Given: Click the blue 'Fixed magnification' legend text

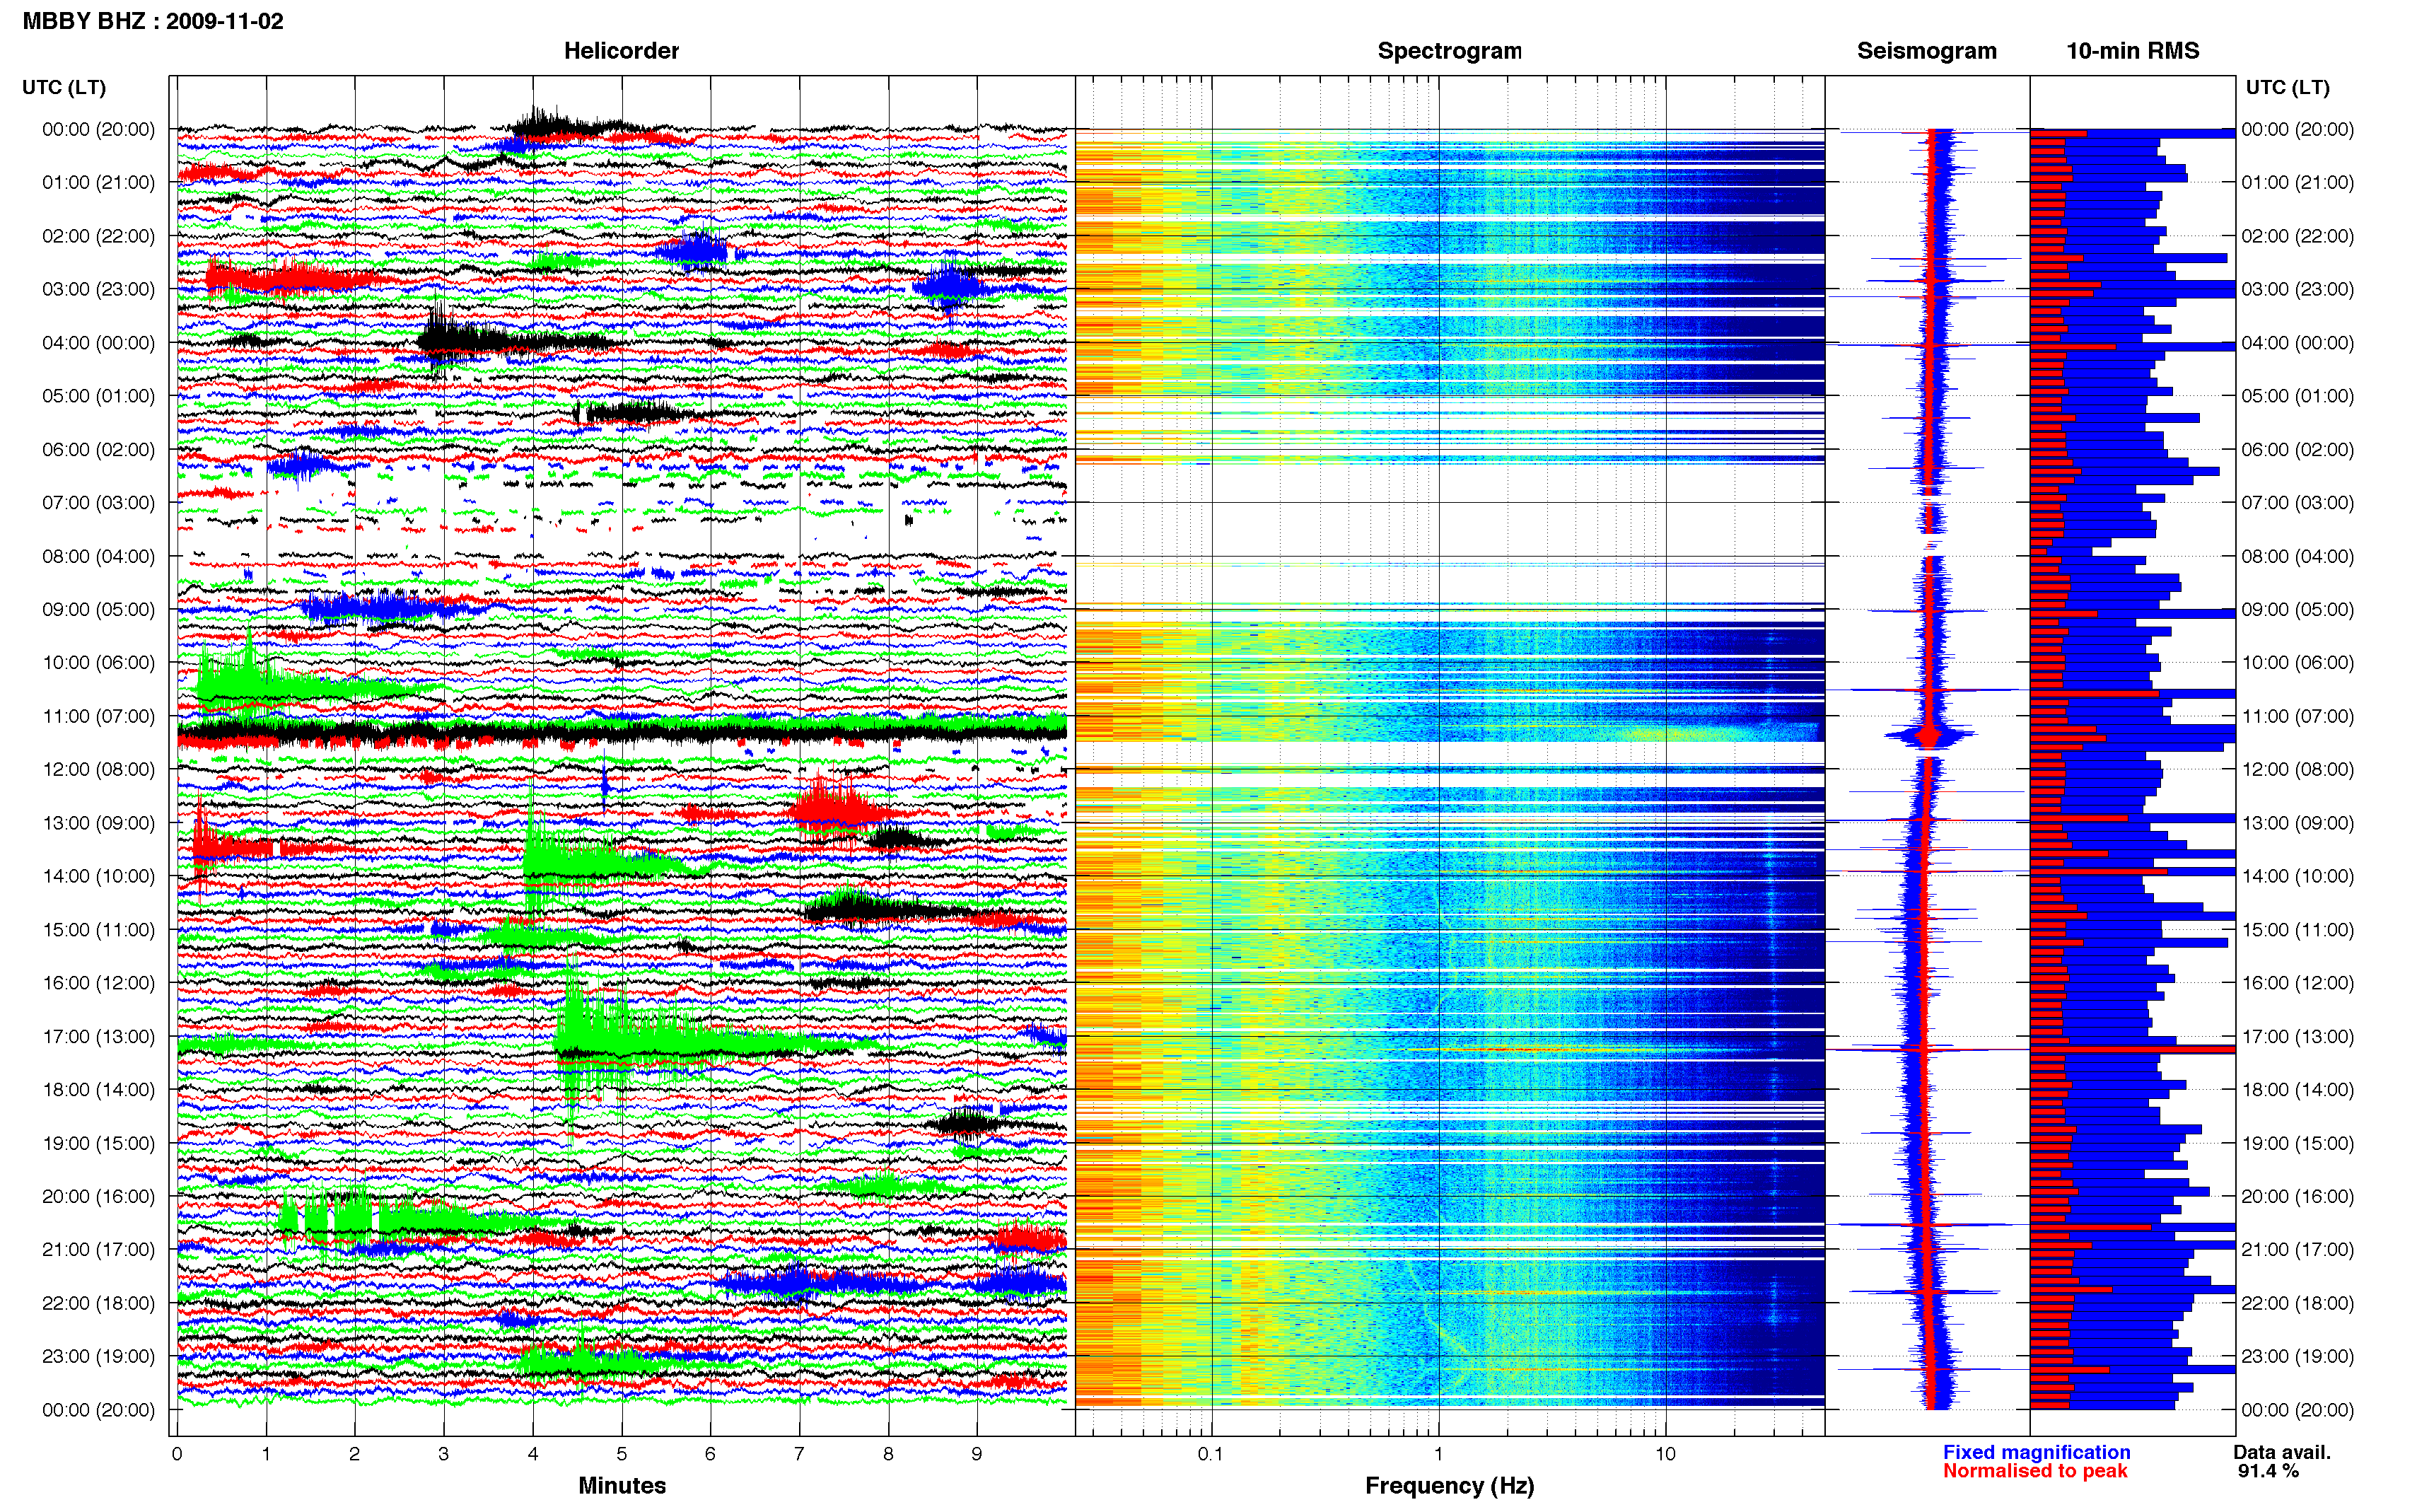Looking at the screenshot, I should [2036, 1453].
